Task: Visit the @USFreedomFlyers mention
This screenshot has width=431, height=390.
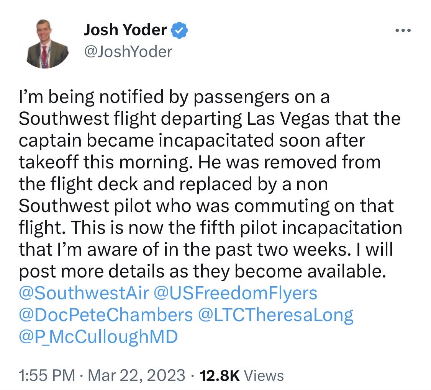Action: coord(236,293)
